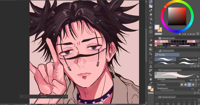Select the Figure straight line tool
Screen dimensions: 200x105
coord(151,58)
